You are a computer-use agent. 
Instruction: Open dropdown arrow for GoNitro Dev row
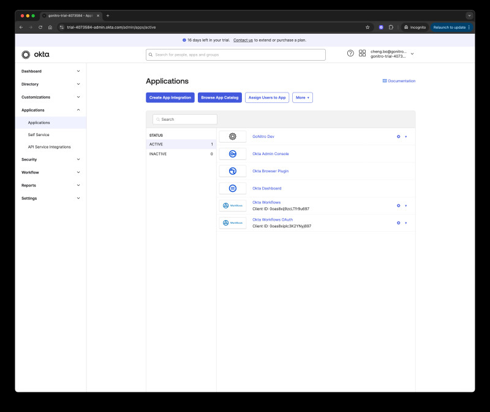[x=405, y=136]
